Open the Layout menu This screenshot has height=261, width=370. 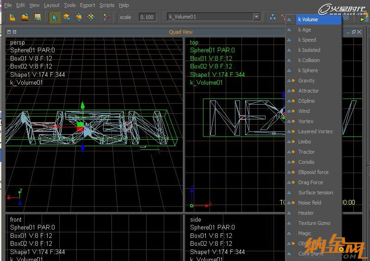pos(51,5)
